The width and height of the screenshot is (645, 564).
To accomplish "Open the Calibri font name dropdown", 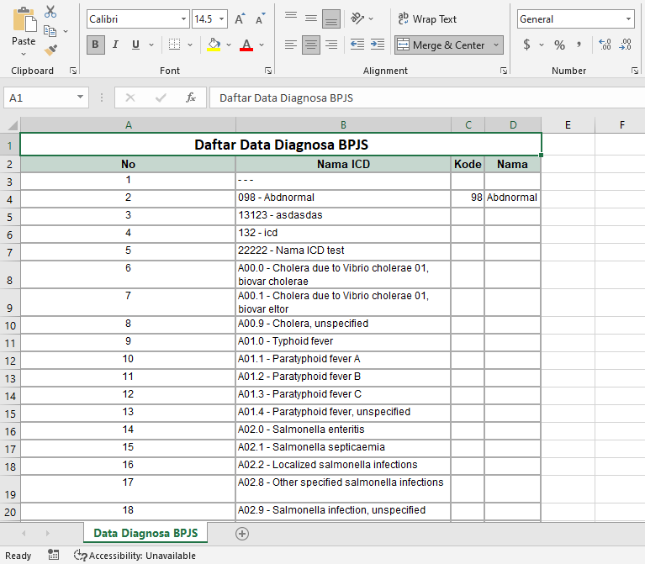I will coord(183,18).
